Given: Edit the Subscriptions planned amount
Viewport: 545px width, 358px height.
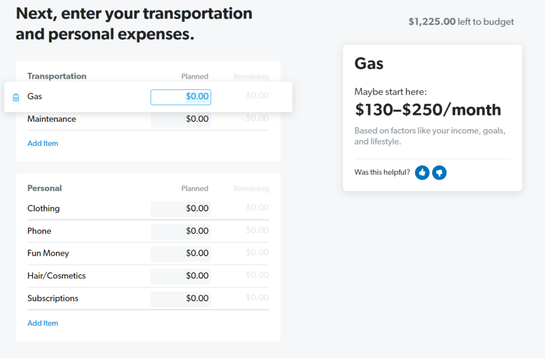Looking at the screenshot, I should (x=180, y=298).
